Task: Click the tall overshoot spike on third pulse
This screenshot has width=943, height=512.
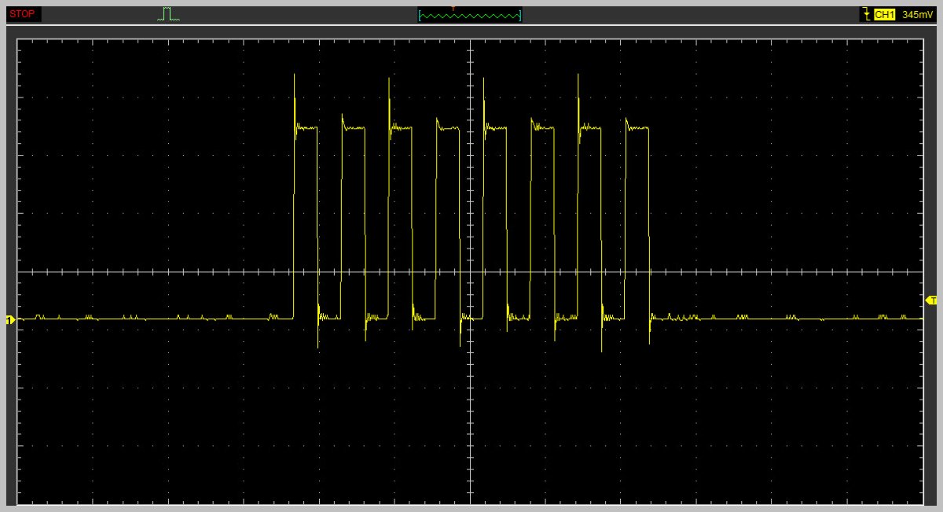Action: [x=389, y=88]
